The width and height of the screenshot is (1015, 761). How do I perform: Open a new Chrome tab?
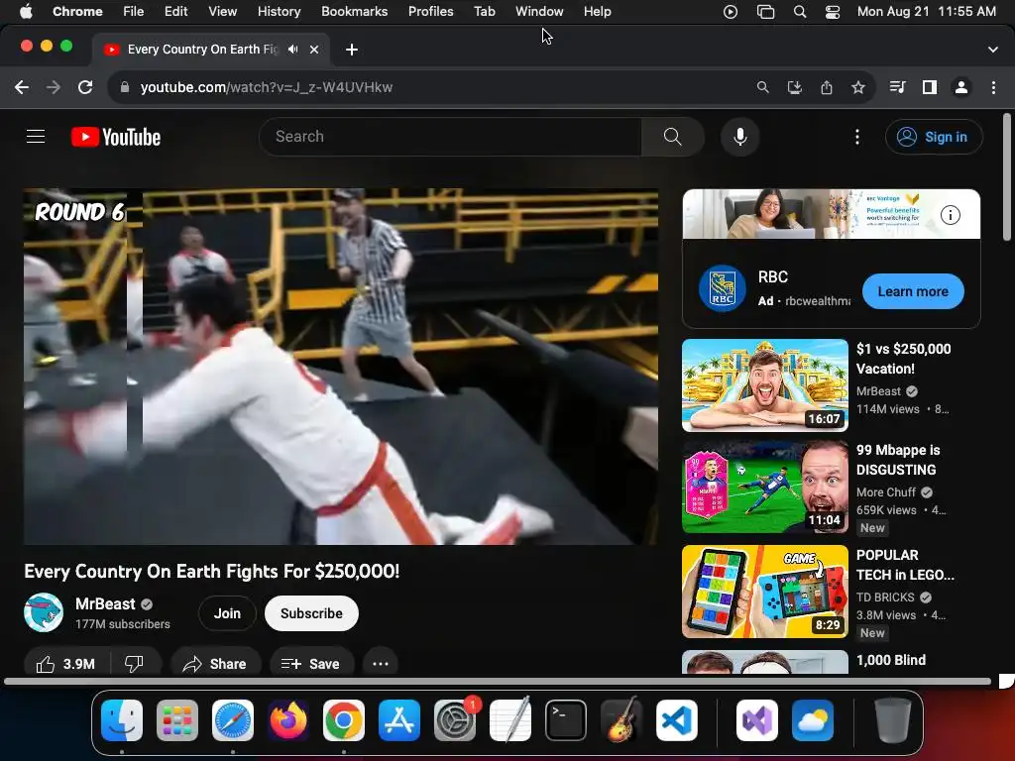pyautogui.click(x=352, y=50)
